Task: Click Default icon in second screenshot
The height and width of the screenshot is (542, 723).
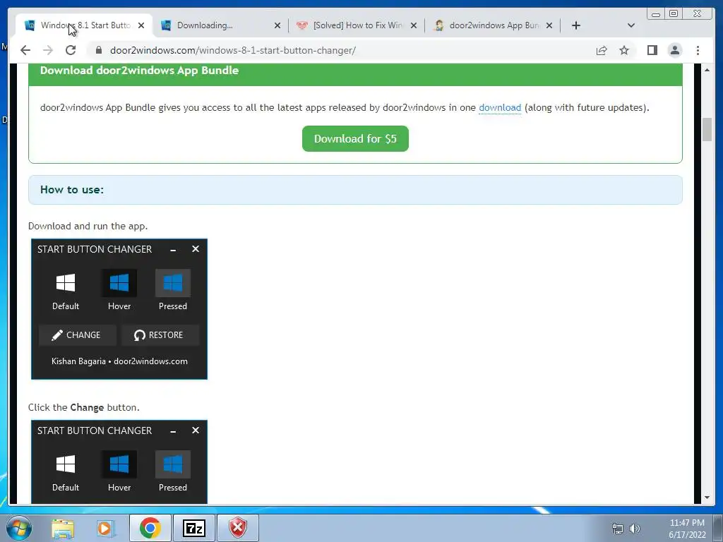Action: tap(66, 464)
